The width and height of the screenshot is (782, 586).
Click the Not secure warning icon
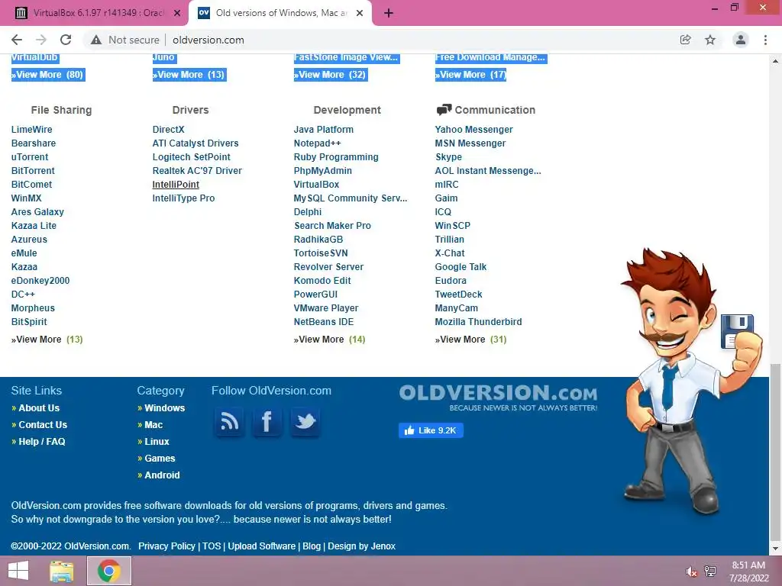click(x=96, y=40)
